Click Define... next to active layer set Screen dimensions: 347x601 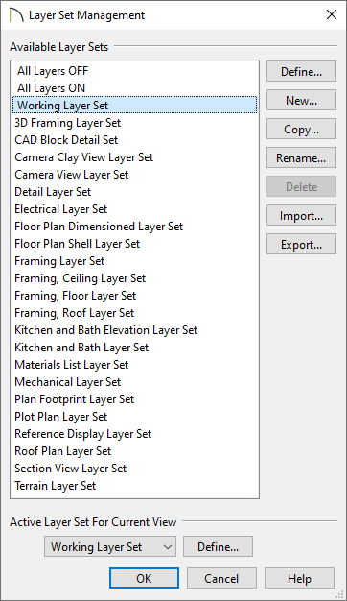coord(218,546)
